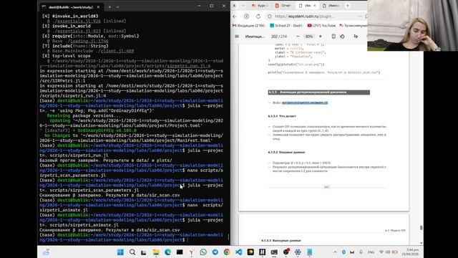Select the desti@Bublik terminal tab

coord(71,7)
